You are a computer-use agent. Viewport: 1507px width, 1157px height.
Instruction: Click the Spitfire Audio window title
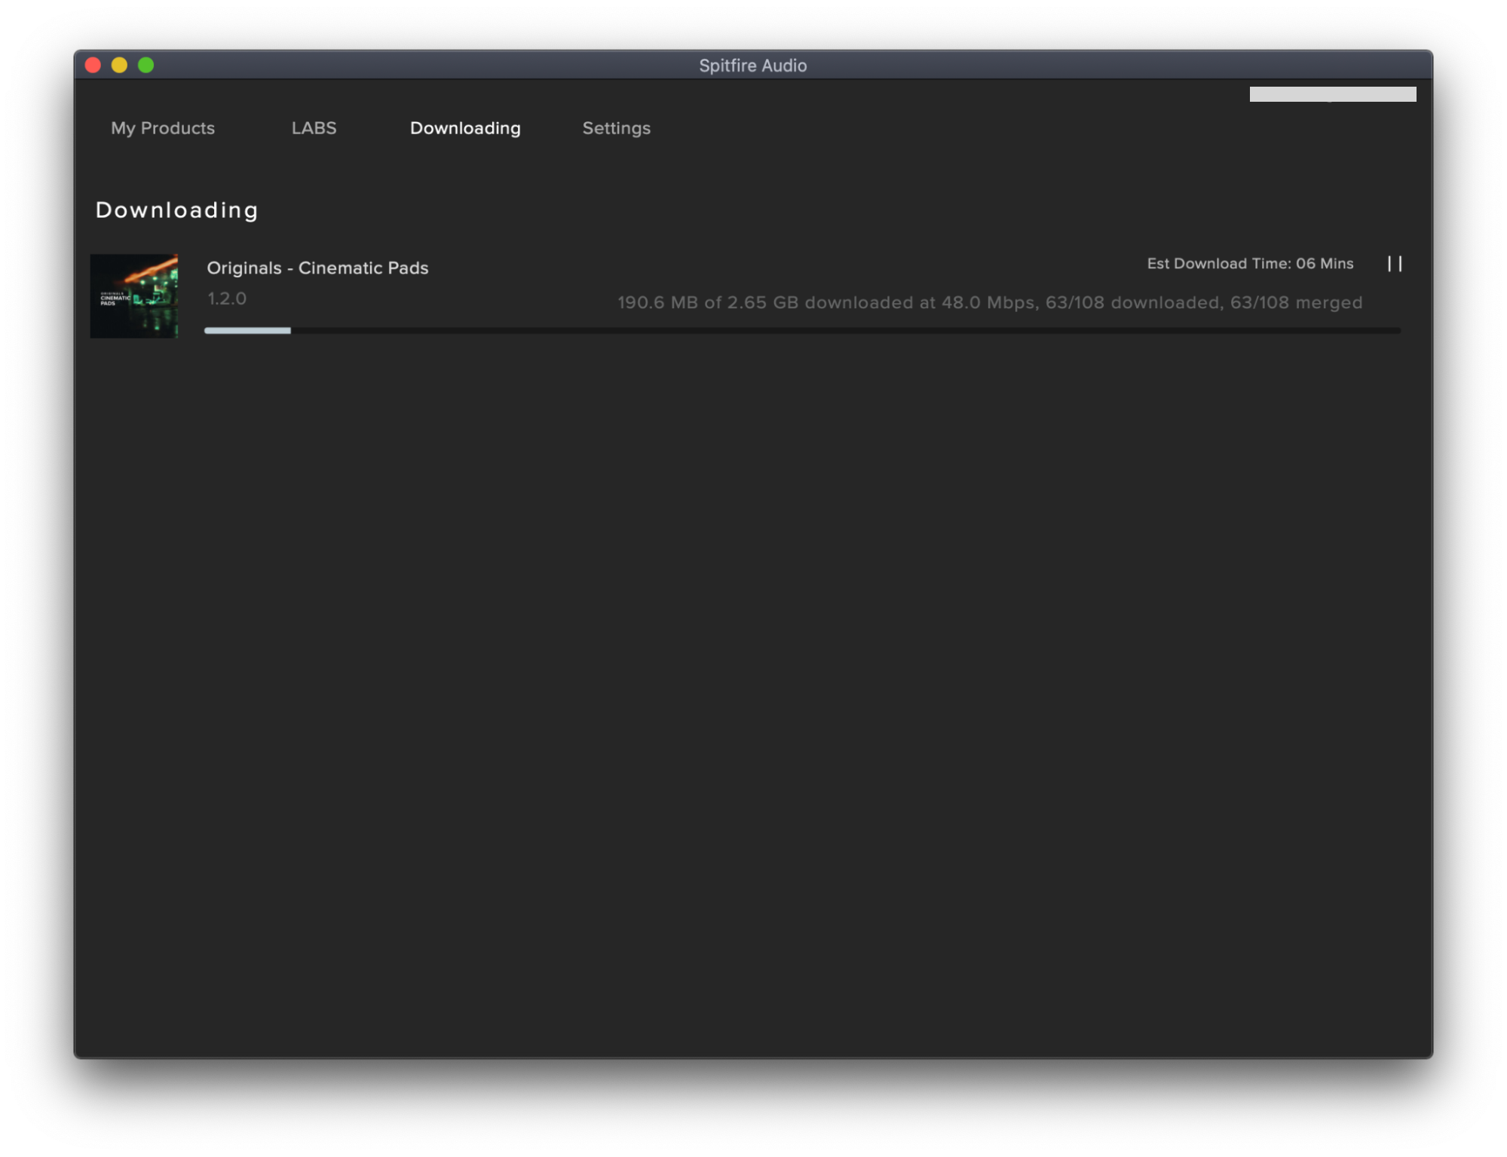coord(752,66)
